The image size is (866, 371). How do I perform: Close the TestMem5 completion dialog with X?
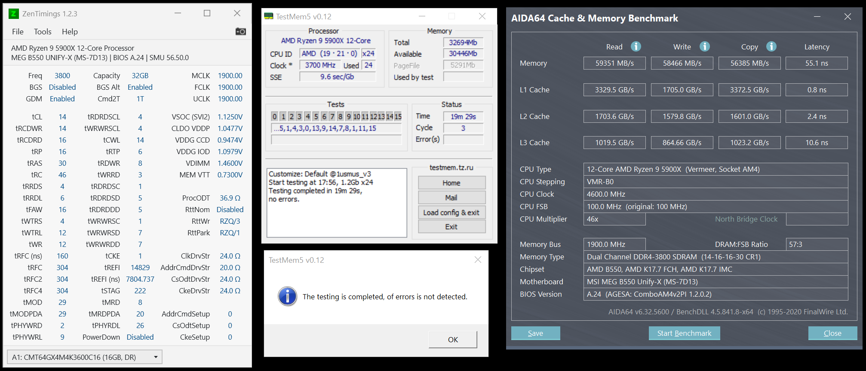[x=478, y=260]
